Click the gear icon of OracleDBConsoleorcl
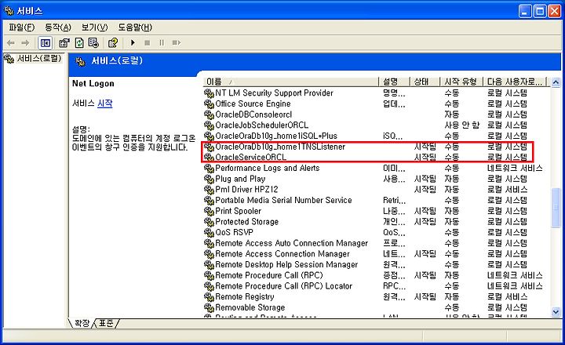The image size is (565, 345). coord(209,115)
